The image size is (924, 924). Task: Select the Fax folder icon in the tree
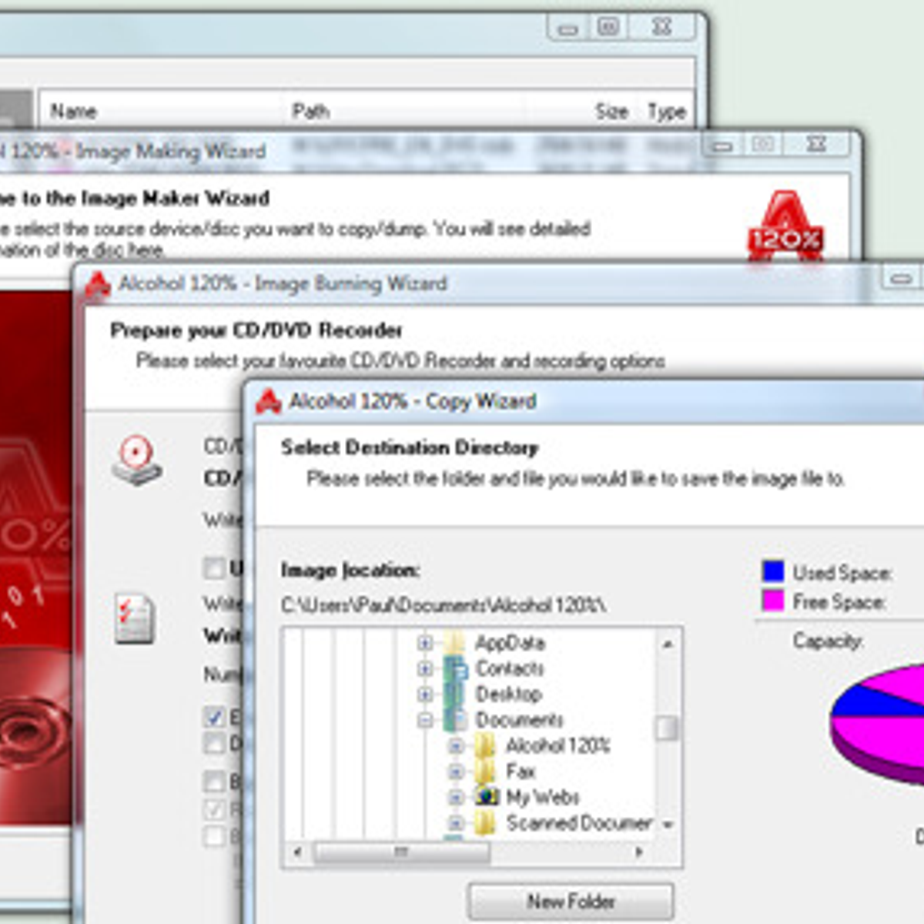485,772
